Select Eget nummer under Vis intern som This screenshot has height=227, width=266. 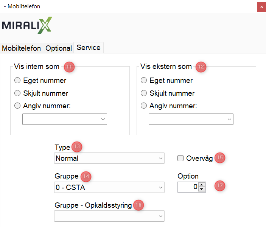tap(17, 81)
